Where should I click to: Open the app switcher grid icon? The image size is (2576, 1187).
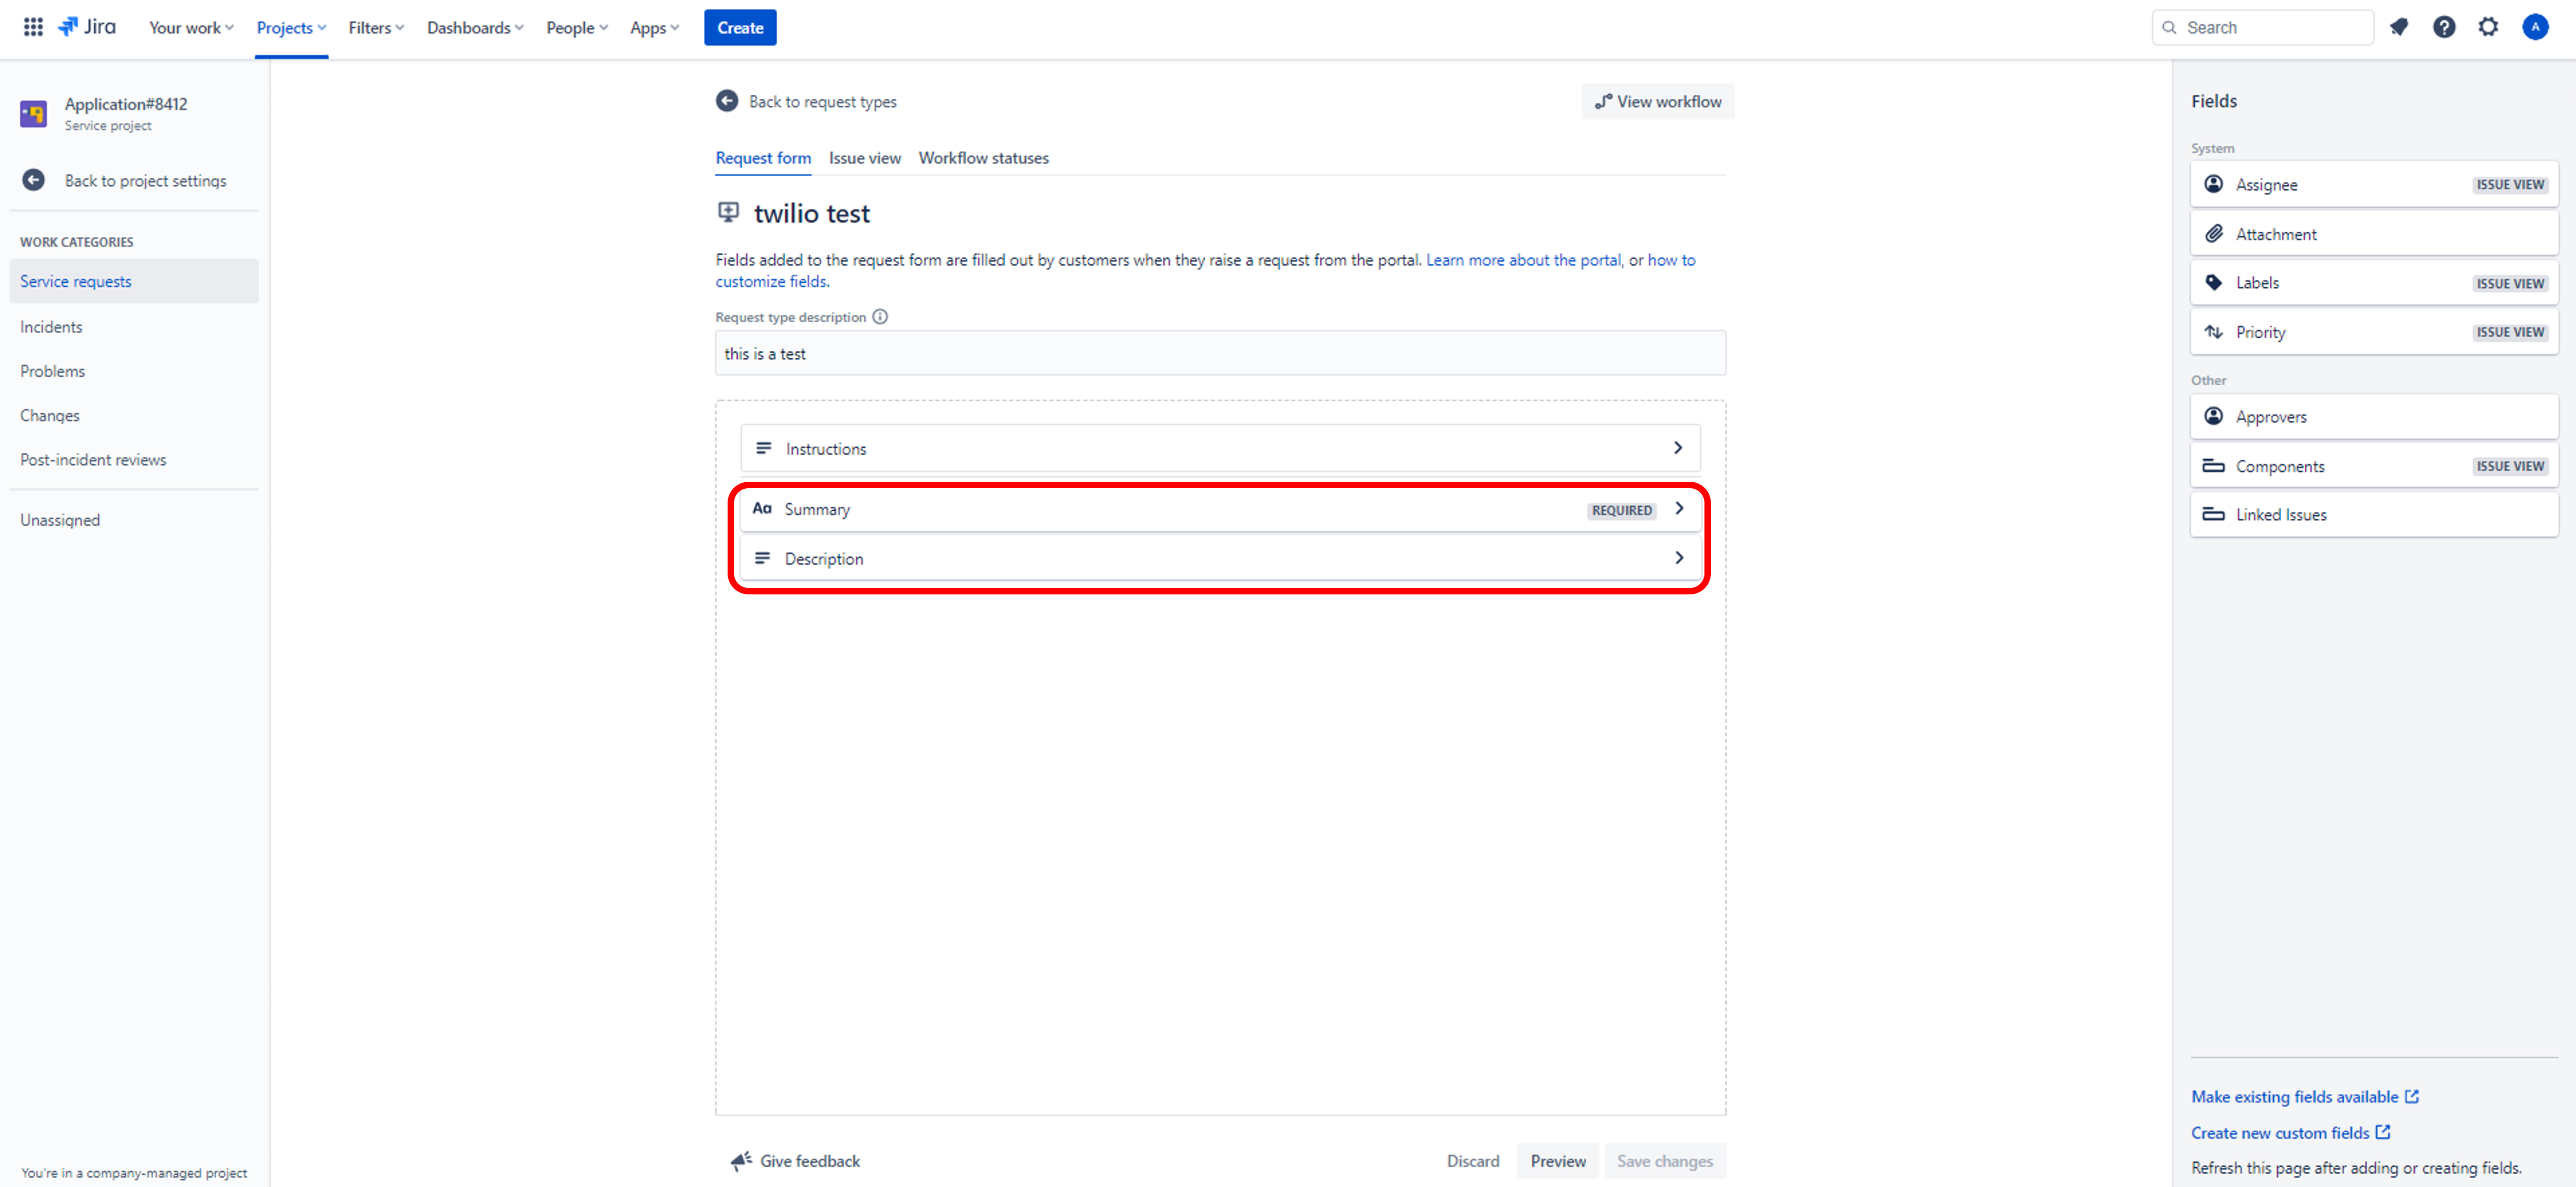[x=33, y=27]
